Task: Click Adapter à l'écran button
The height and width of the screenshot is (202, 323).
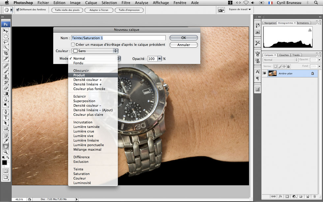Action: click(99, 10)
